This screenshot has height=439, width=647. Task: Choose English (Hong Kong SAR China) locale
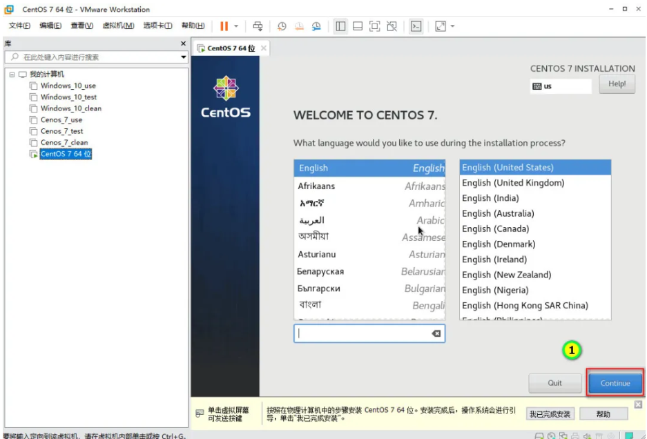535,305
